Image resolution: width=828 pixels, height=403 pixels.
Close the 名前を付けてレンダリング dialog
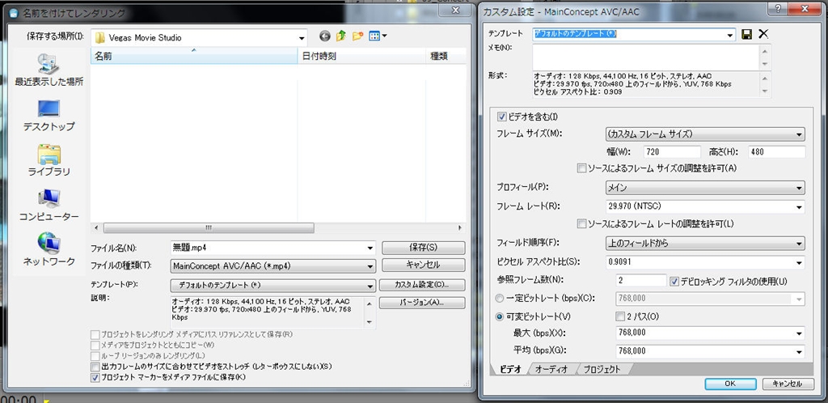pos(458,11)
